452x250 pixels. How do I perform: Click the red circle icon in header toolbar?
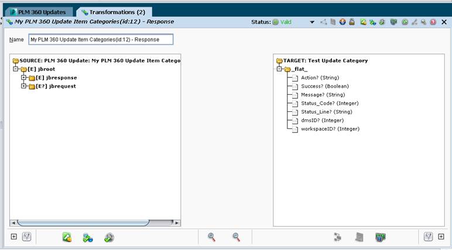433,22
